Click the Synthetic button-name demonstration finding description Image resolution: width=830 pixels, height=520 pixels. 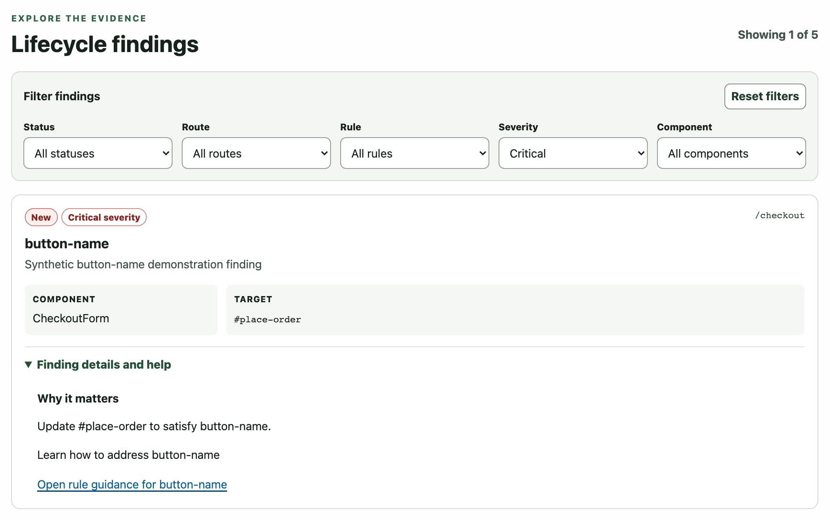pyautogui.click(x=143, y=265)
